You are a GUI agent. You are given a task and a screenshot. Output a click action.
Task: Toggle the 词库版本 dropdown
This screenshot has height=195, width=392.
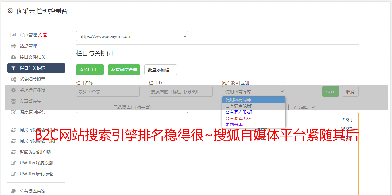point(254,91)
